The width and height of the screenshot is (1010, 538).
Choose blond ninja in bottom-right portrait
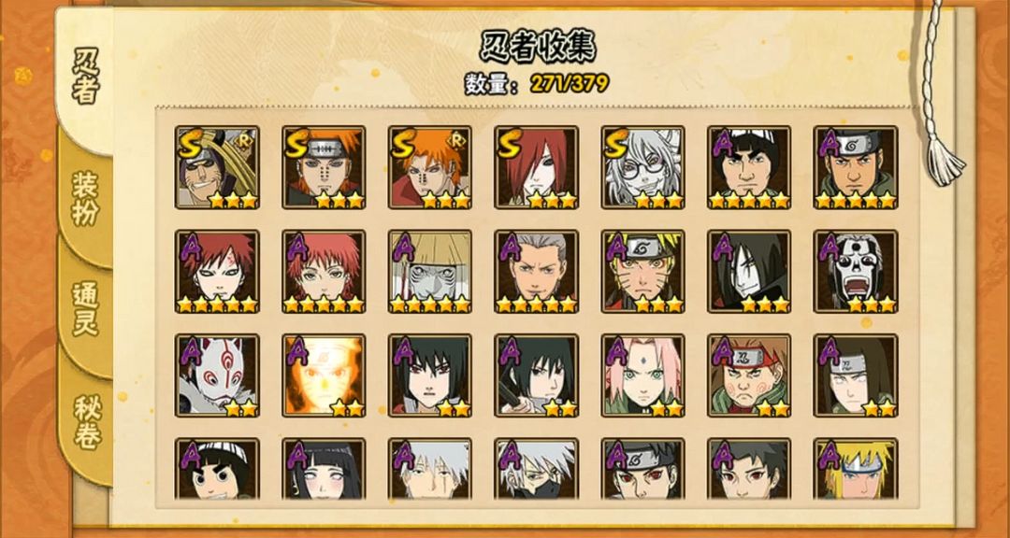pos(856,469)
